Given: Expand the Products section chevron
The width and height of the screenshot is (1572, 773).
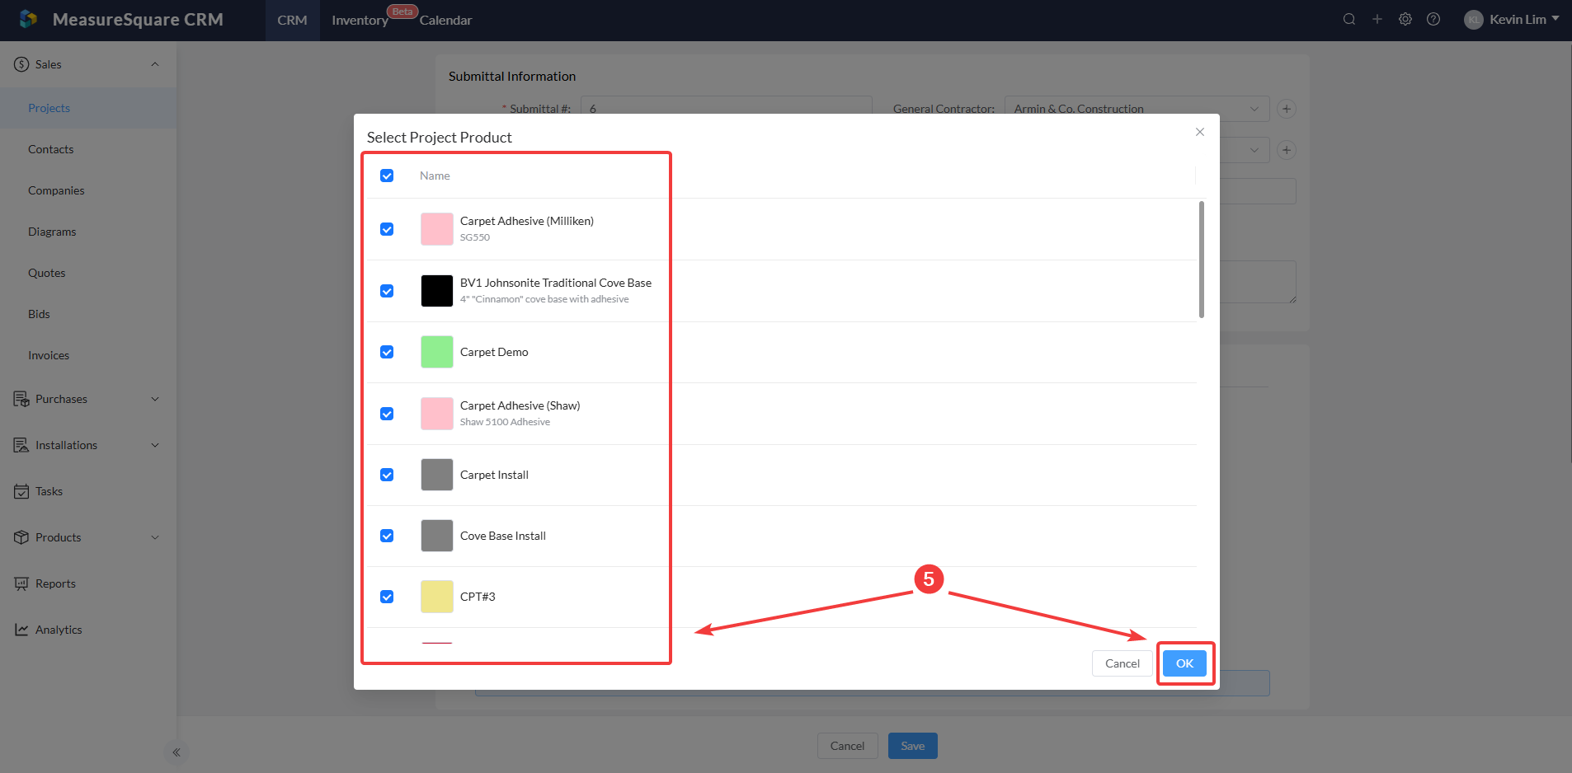Looking at the screenshot, I should coord(155,537).
